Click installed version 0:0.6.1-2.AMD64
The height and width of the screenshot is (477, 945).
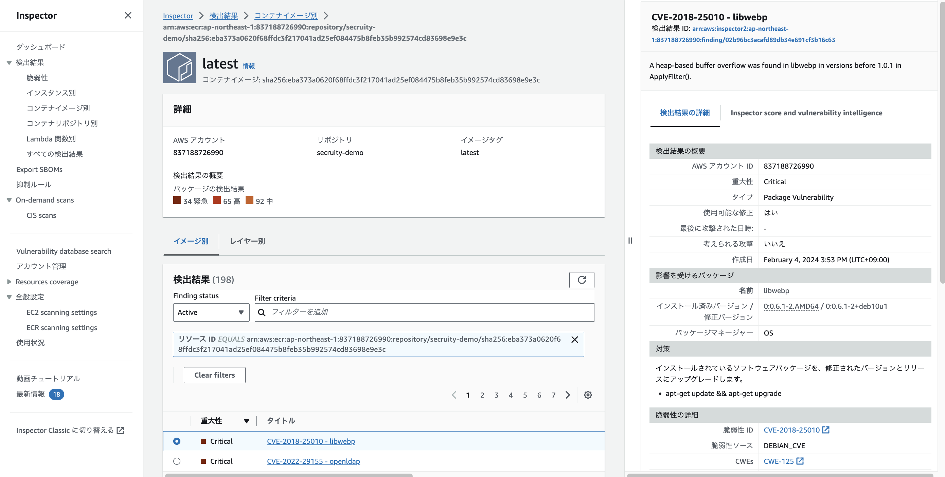[x=791, y=306]
